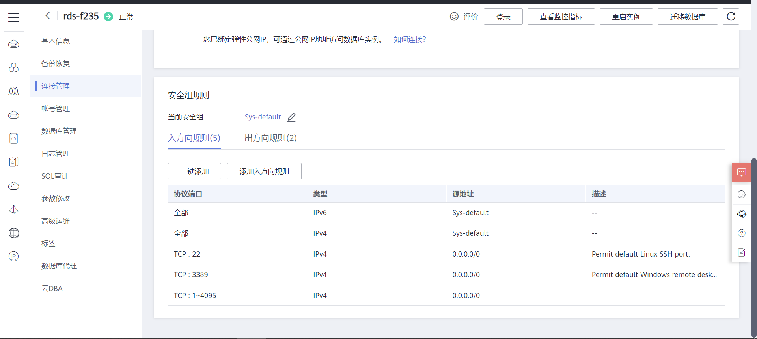Click Sys-default source address in the IPv6 row
This screenshot has height=339, width=757.
point(470,213)
